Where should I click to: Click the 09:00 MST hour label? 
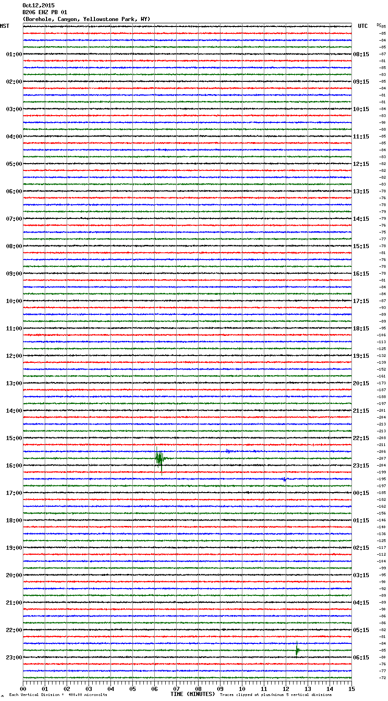point(14,274)
